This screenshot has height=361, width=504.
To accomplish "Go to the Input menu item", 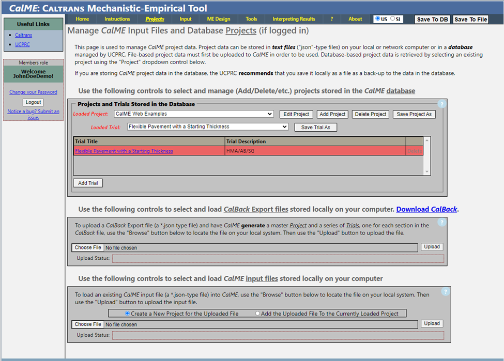I will [x=186, y=19].
